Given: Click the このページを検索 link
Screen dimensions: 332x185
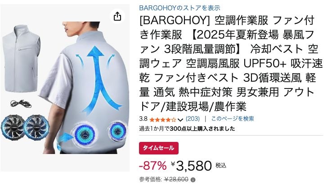Looking at the screenshot, I should [233, 119].
